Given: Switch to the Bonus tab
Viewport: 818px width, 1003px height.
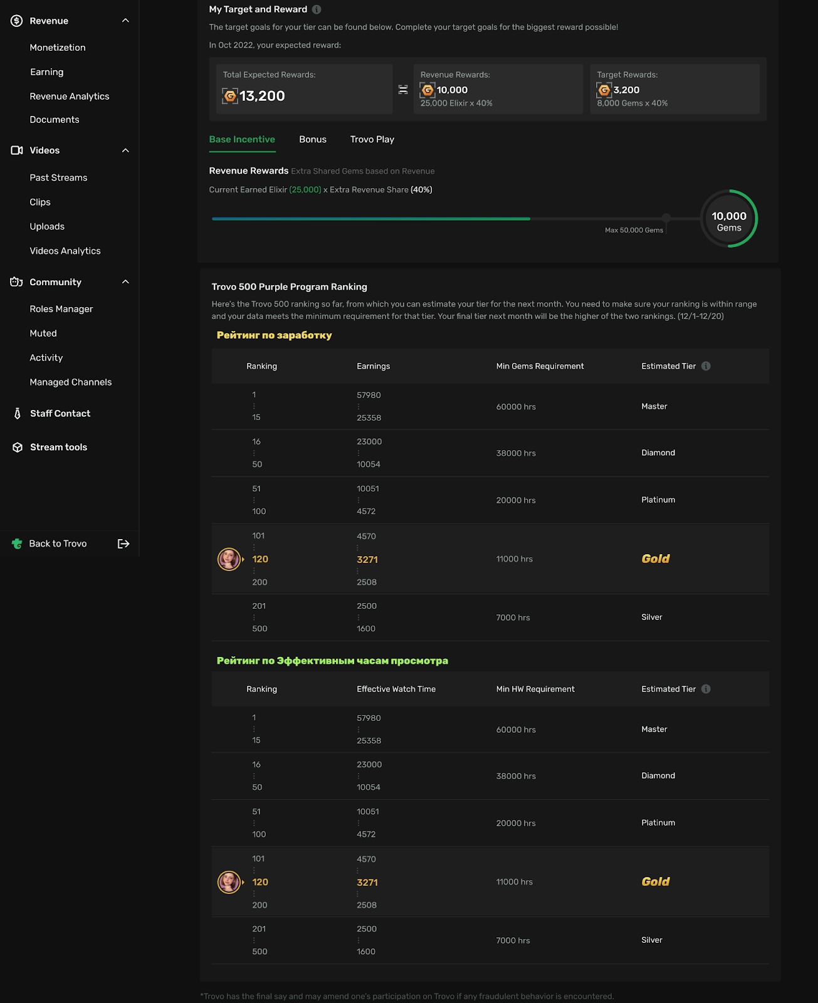Looking at the screenshot, I should coord(313,139).
